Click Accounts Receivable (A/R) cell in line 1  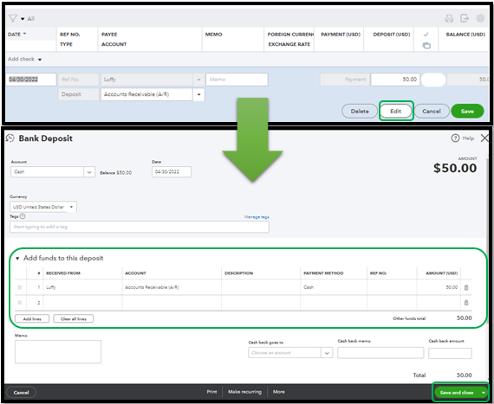[x=172, y=287]
